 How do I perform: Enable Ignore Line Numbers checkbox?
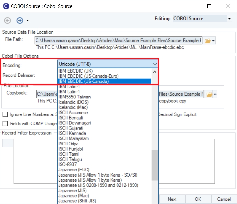coord(5,114)
